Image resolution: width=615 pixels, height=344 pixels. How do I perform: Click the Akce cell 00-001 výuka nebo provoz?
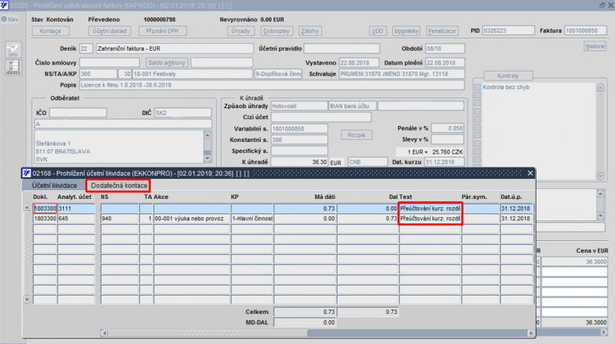[x=191, y=218]
